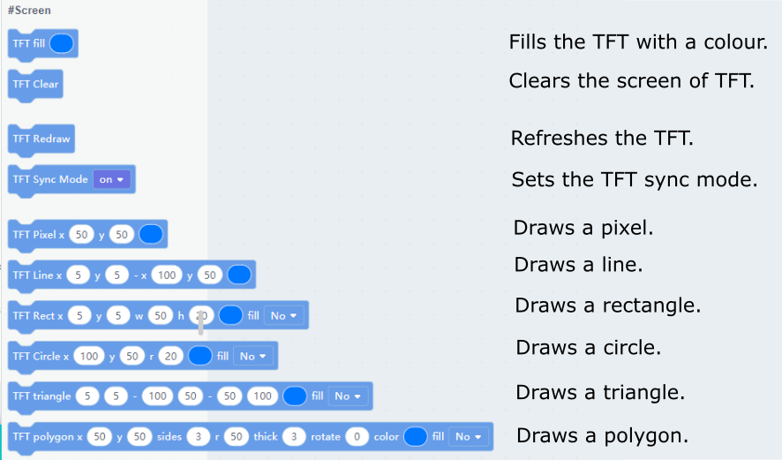Open the TFT Circle colour swatch
The height and width of the screenshot is (460, 782).
tap(200, 356)
